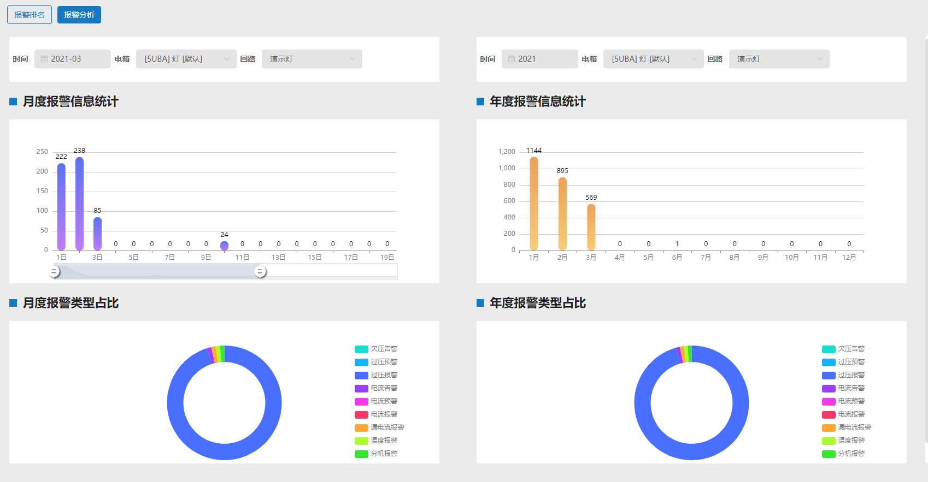This screenshot has width=928, height=482.
Task: Click the left zoom slider handle
Action: click(54, 271)
